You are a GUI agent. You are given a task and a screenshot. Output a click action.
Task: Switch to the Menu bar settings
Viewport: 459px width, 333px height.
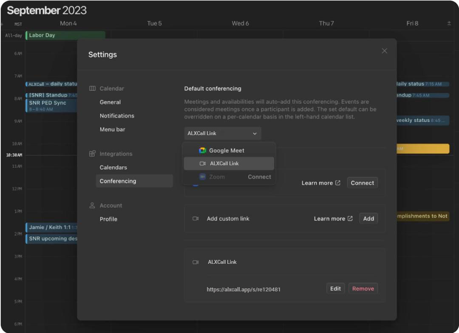point(112,129)
